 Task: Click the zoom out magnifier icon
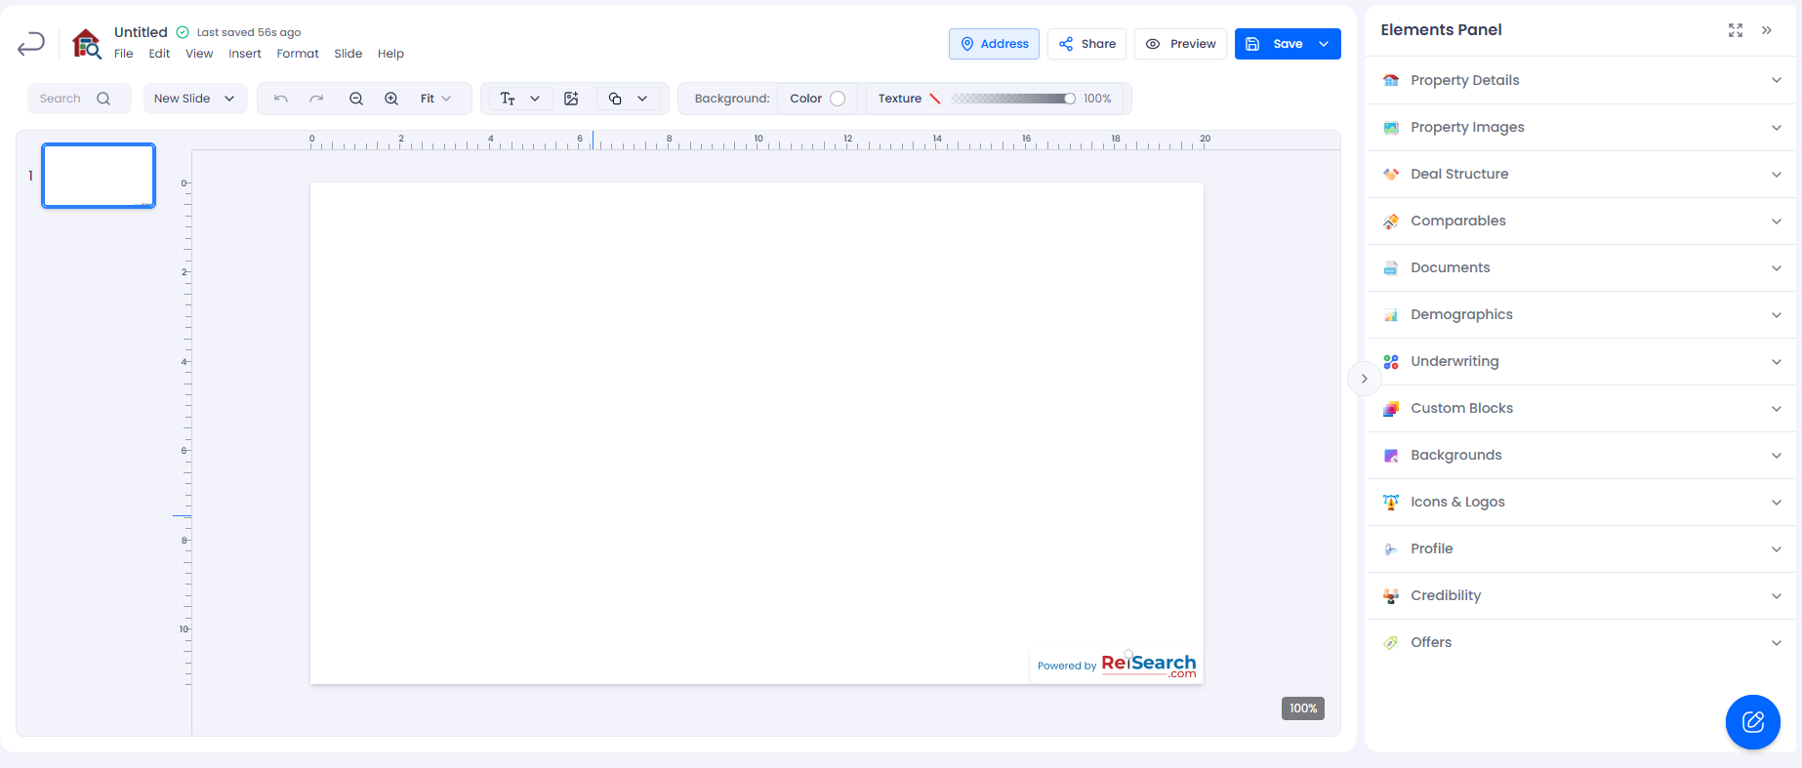tap(356, 99)
